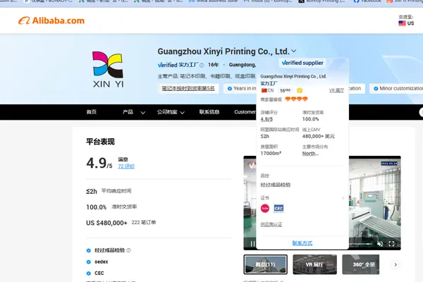Select the US $480,000+ revenue text
423x282 pixels.
pyautogui.click(x=106, y=223)
